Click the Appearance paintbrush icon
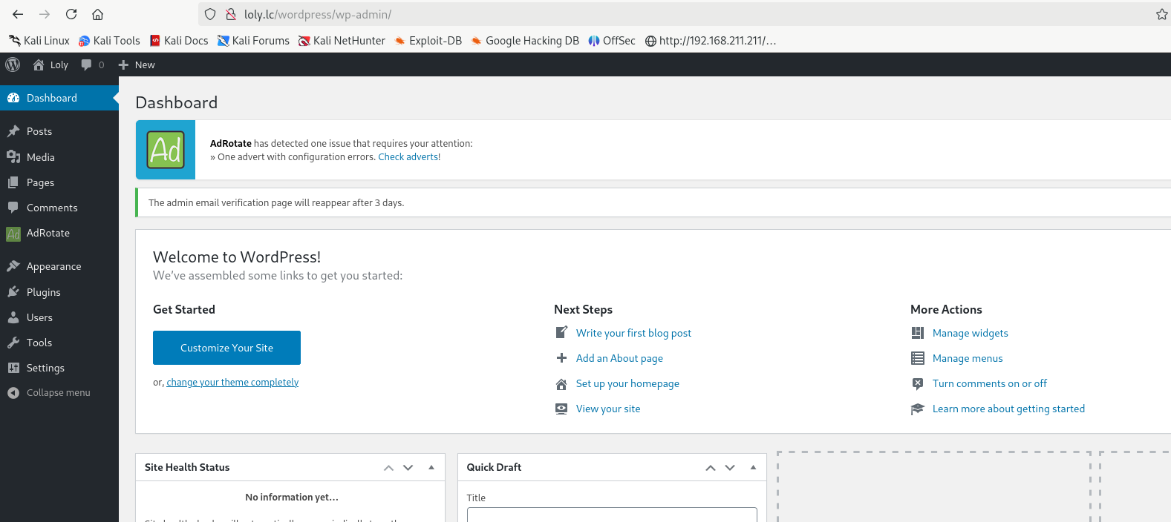This screenshot has height=522, width=1171. (x=13, y=266)
